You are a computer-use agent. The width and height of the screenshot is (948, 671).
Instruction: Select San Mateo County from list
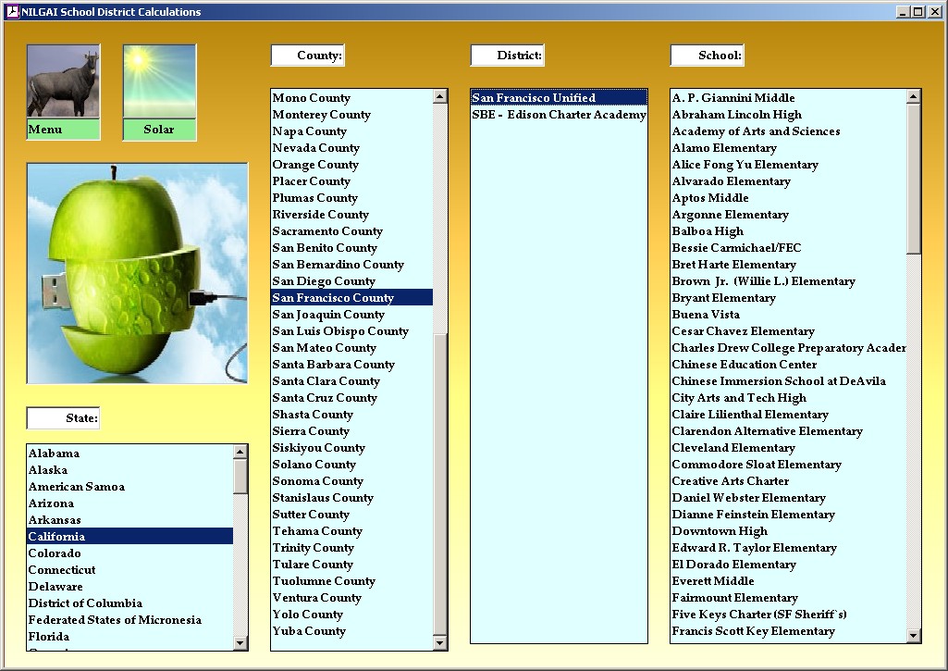pos(324,348)
